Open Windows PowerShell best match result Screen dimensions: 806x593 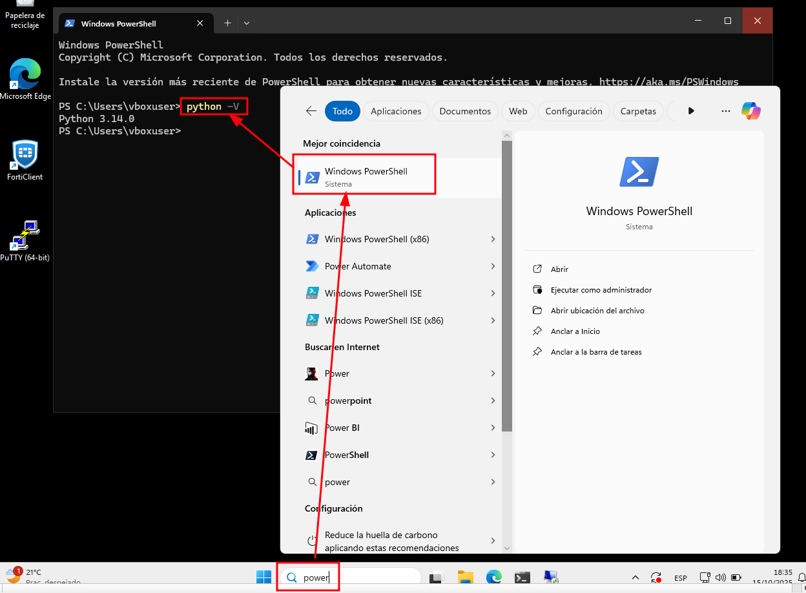(x=366, y=176)
